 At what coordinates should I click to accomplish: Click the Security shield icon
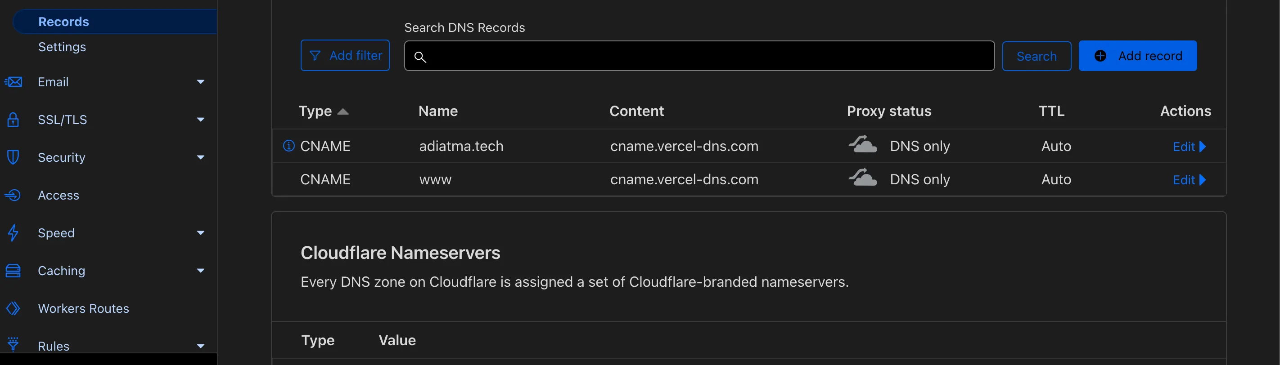click(x=13, y=157)
